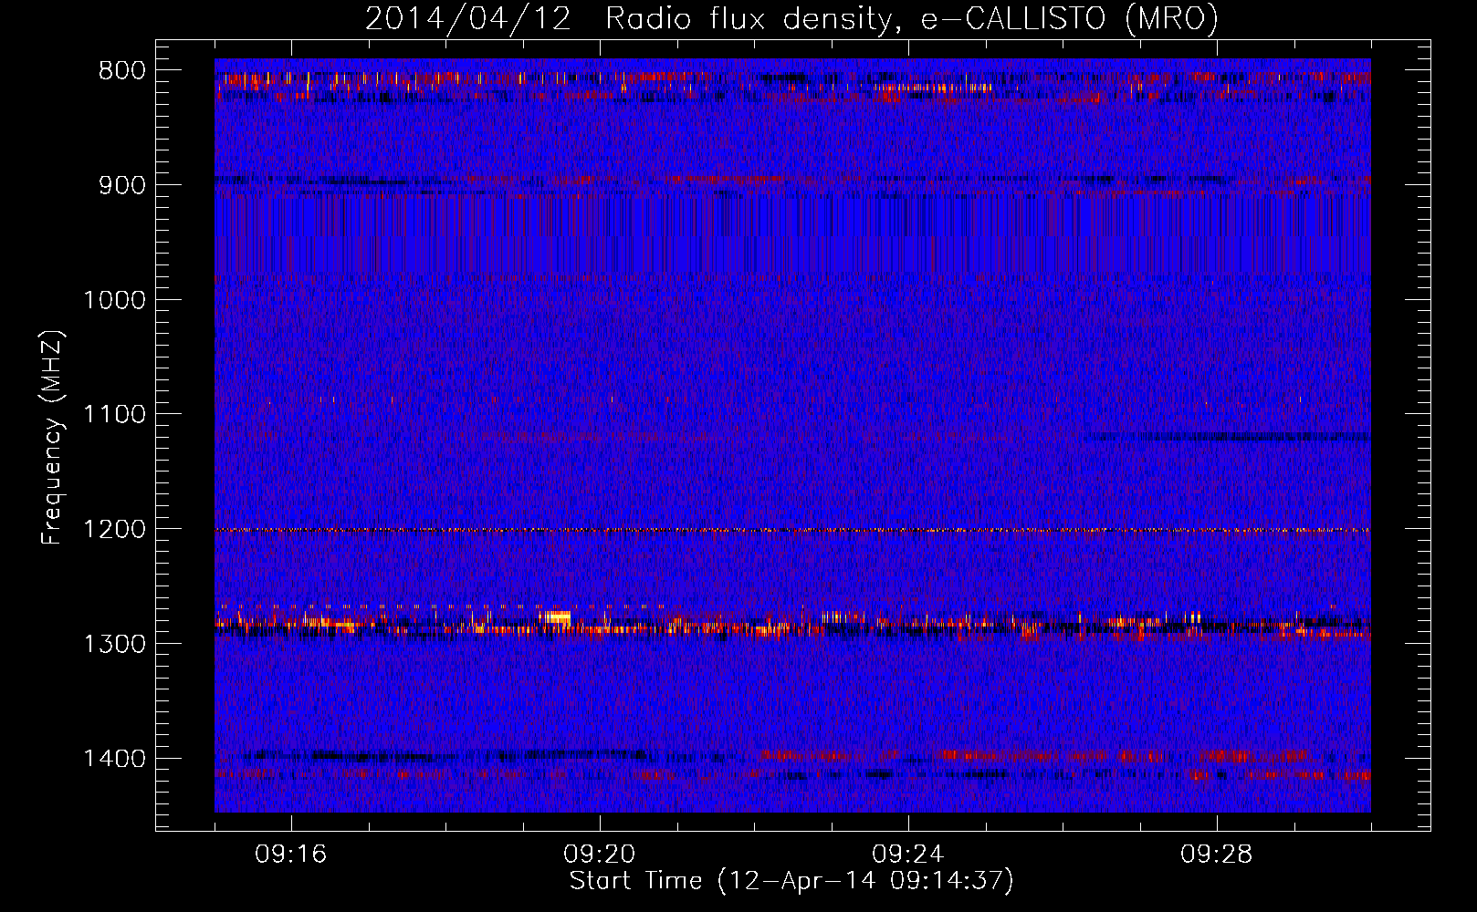
Task: Select the 'Frequency (MHZ)' axis label
Action: tap(52, 437)
